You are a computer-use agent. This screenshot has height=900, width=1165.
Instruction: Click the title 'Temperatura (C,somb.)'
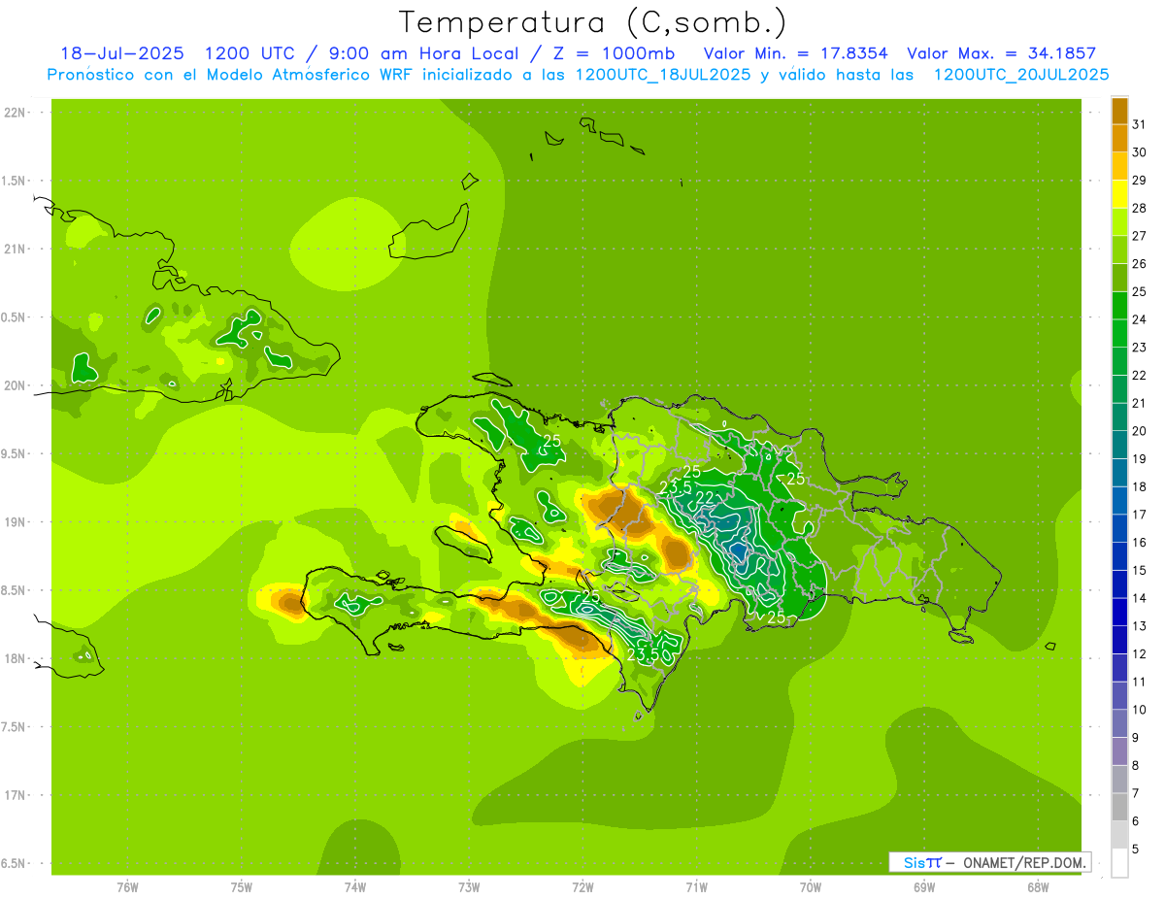click(591, 21)
